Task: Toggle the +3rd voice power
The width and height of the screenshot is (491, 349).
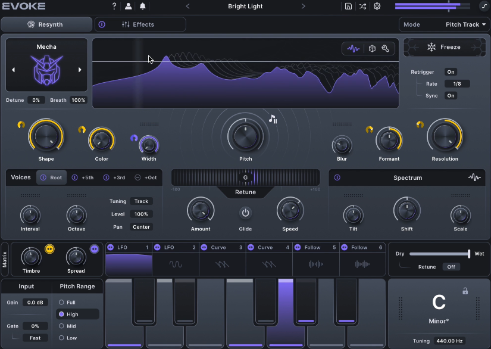Action: click(x=106, y=177)
